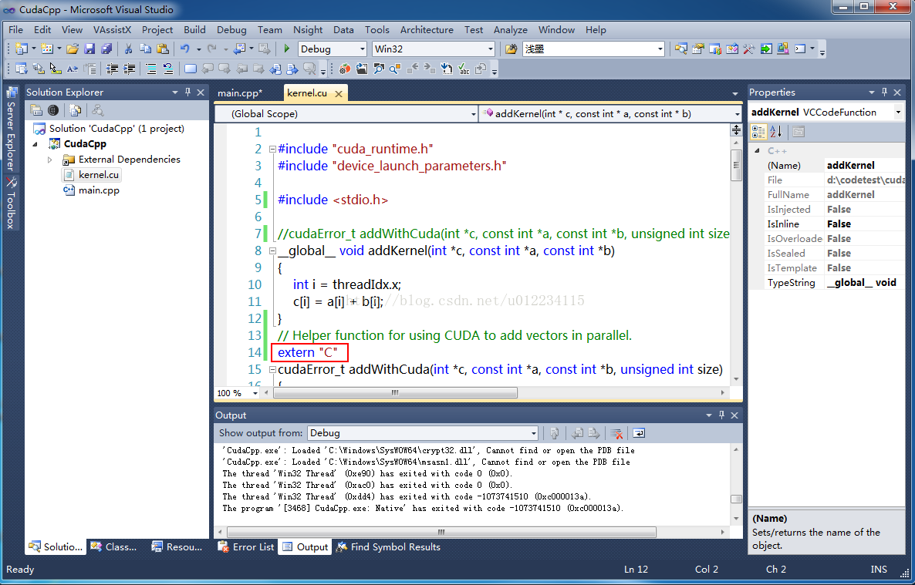Open the Architecture menu
The height and width of the screenshot is (585, 915).
pyautogui.click(x=427, y=30)
